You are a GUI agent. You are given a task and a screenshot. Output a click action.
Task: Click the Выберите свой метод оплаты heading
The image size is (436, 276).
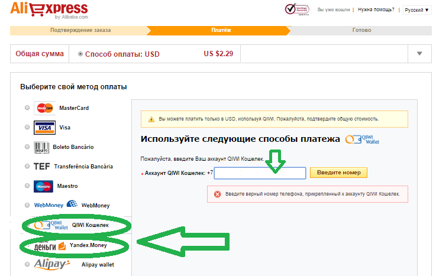coord(73,87)
